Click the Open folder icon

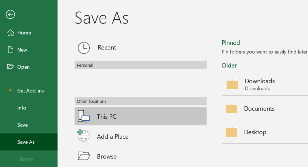click(x=11, y=67)
